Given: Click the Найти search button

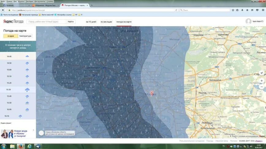Looking at the screenshot, I should point(71,22).
